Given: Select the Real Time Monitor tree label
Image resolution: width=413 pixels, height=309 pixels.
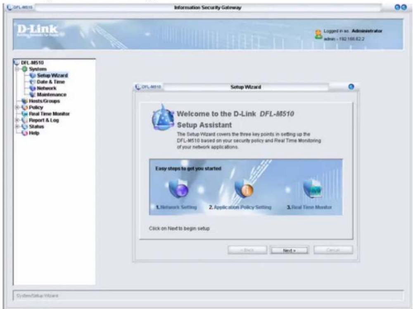Looking at the screenshot, I should [x=49, y=114].
